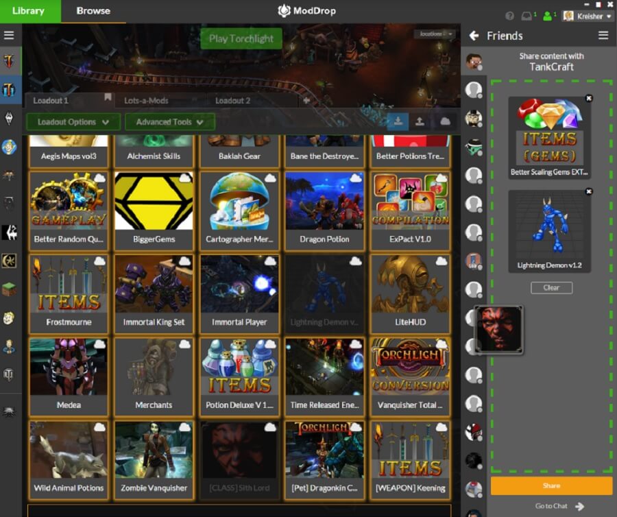The width and height of the screenshot is (617, 517).
Task: Select the TankCraft friend avatar at top
Action: point(474,62)
